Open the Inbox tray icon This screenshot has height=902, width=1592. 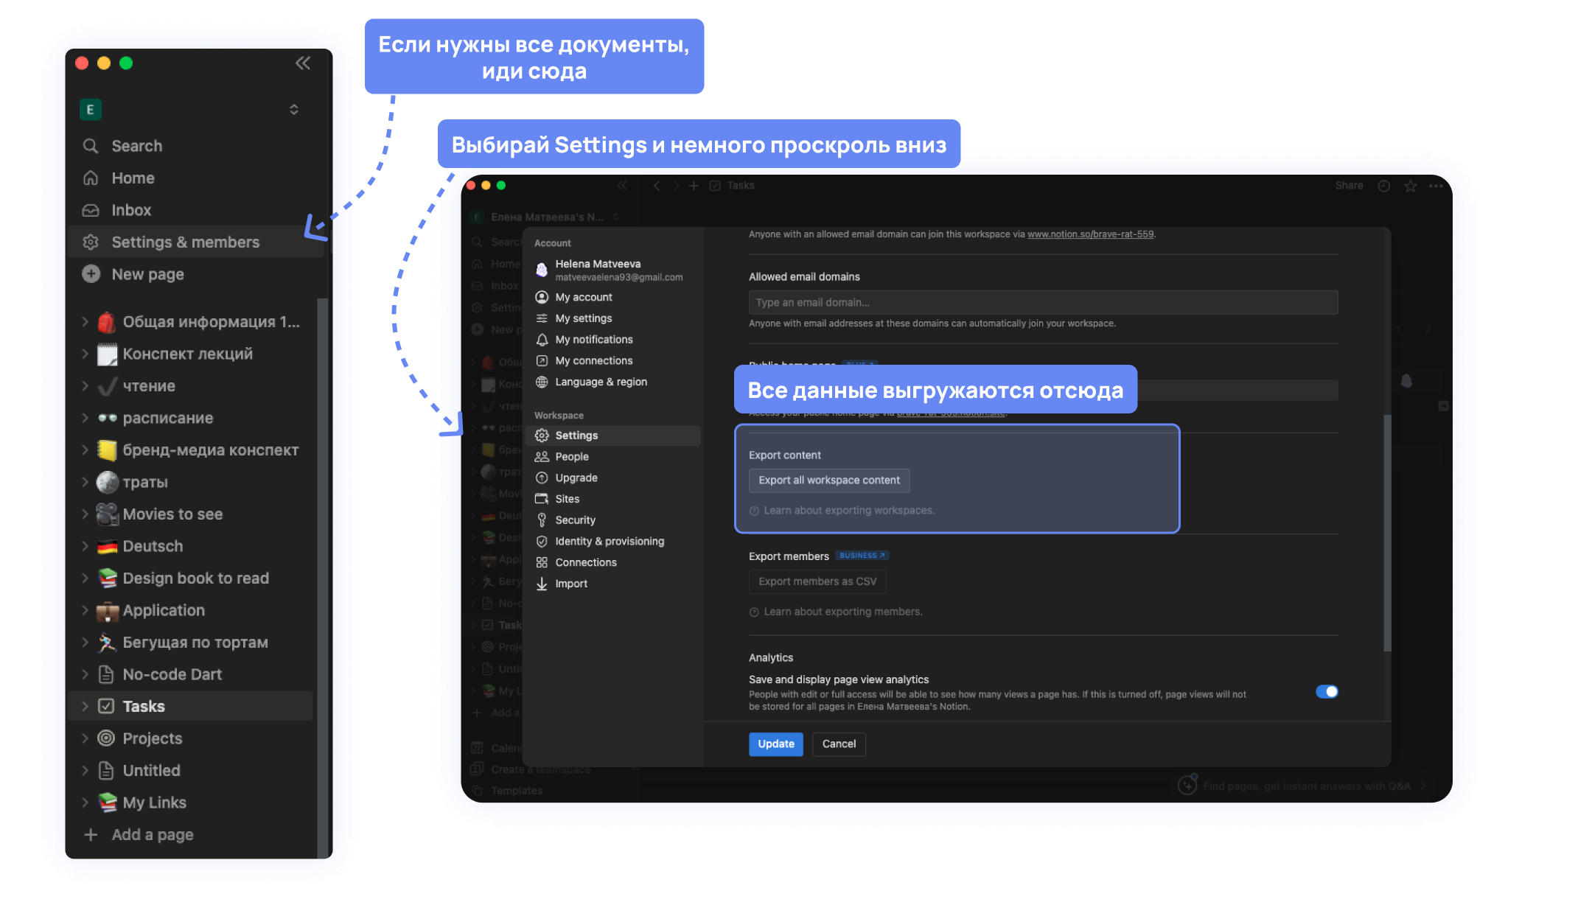91,210
